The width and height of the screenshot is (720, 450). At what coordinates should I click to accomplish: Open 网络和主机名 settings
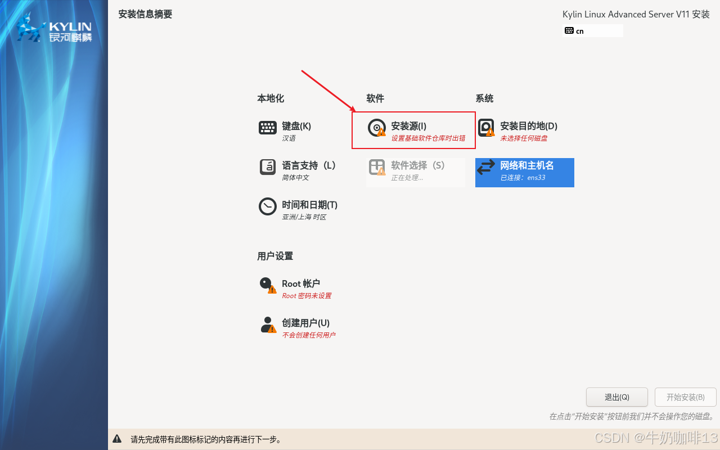525,172
